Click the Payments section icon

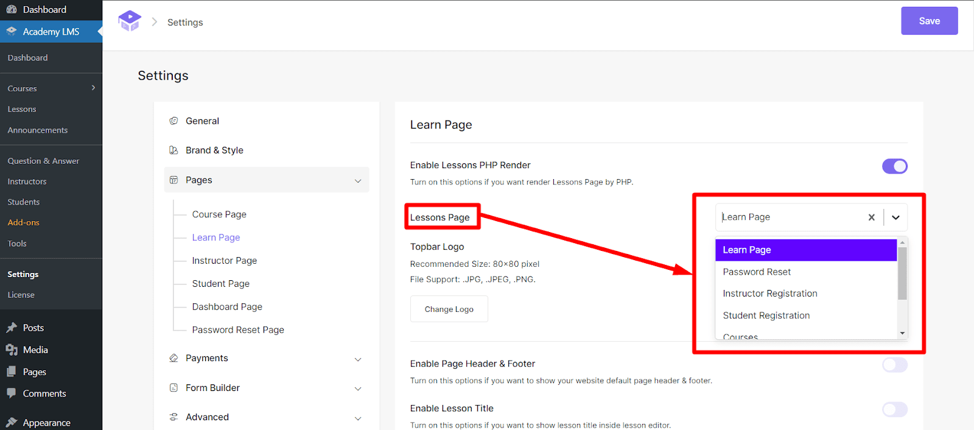click(x=173, y=358)
